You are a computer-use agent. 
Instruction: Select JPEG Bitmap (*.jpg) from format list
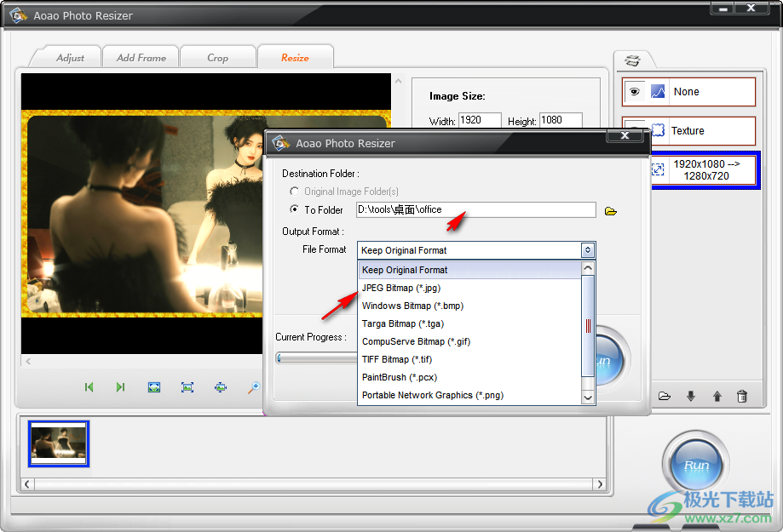[402, 288]
